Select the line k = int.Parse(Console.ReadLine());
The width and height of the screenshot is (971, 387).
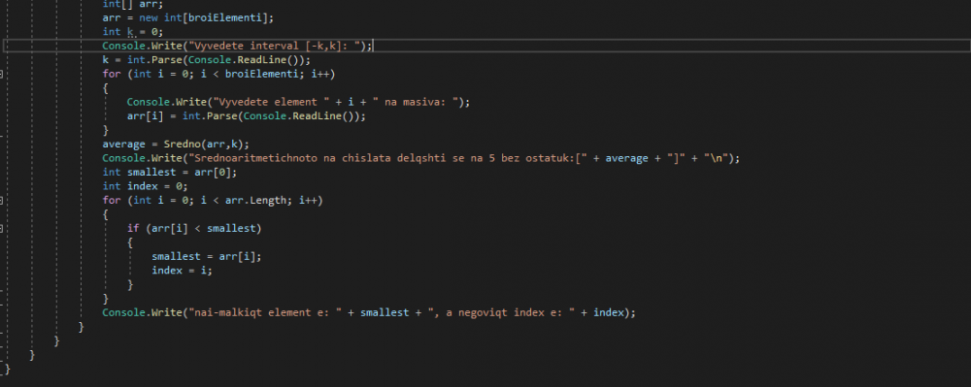tap(206, 60)
